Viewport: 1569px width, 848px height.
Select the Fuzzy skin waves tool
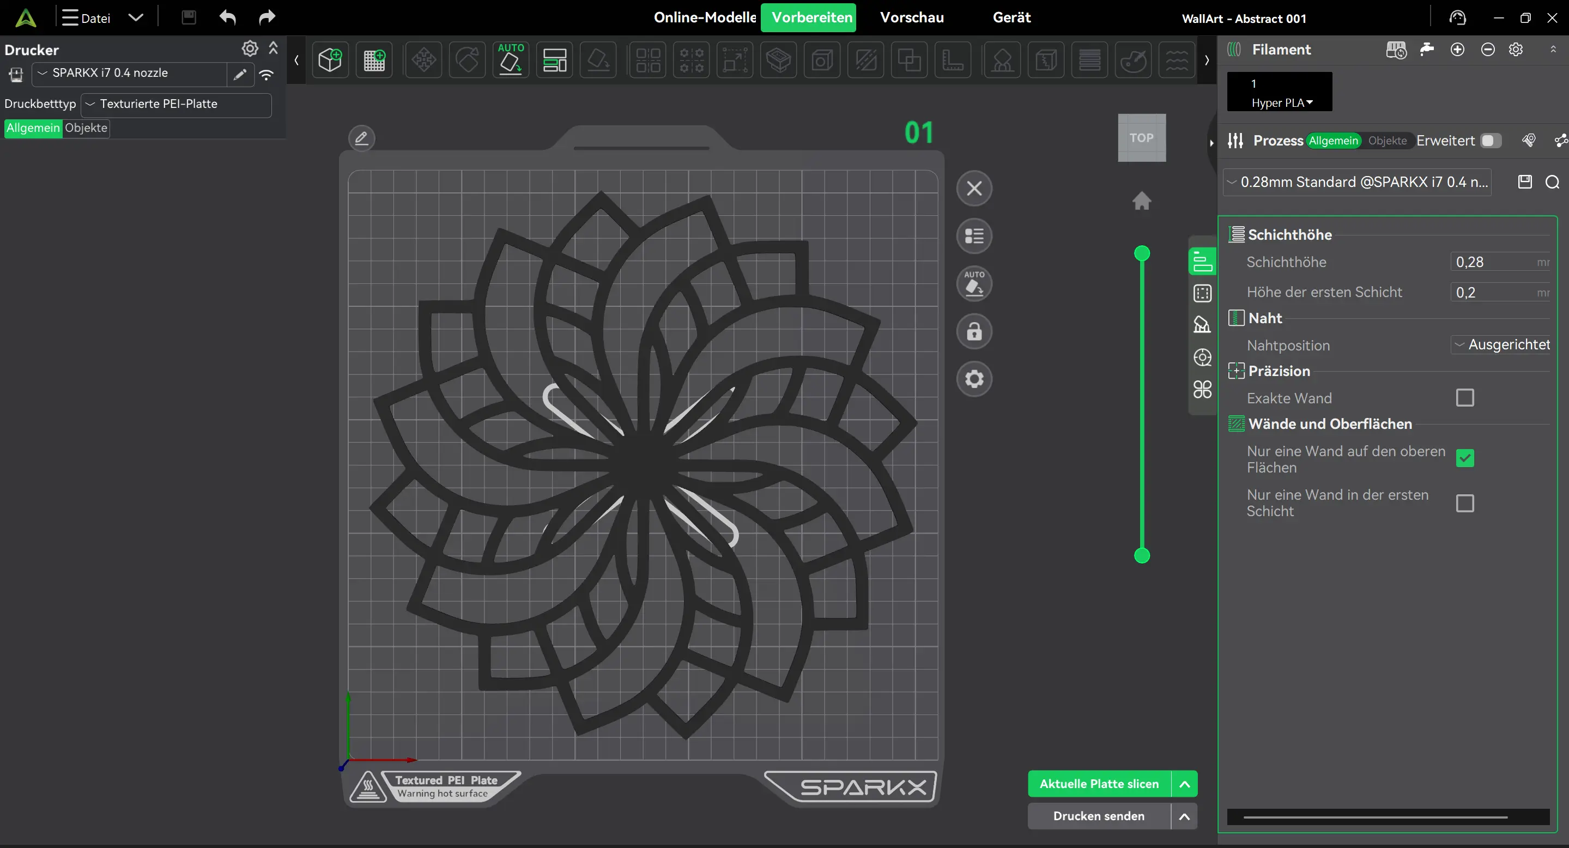(1177, 60)
